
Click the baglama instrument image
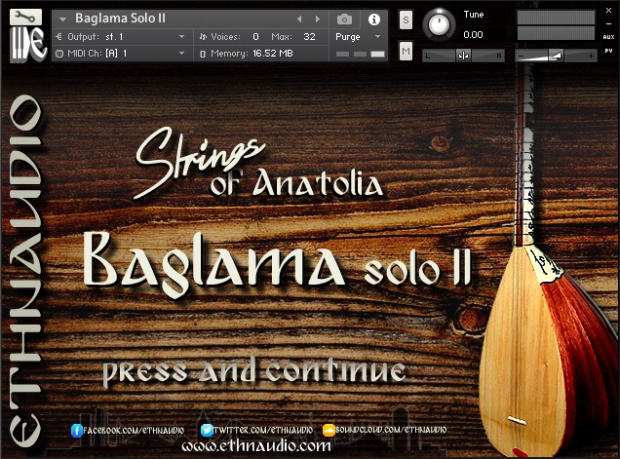click(546, 317)
